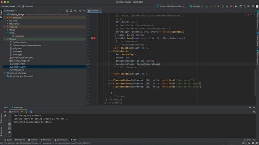Hide the Run panel with minus icon

[254, 108]
